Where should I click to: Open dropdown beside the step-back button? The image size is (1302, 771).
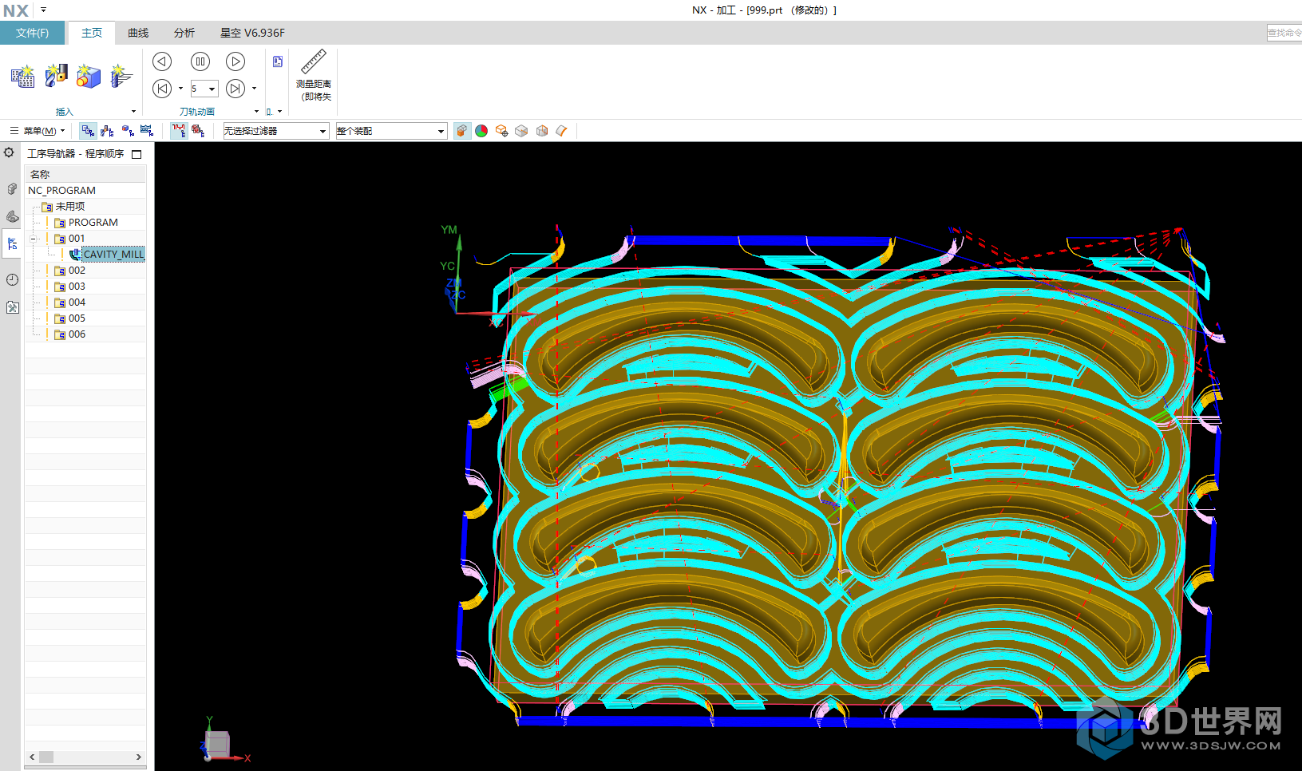point(180,89)
